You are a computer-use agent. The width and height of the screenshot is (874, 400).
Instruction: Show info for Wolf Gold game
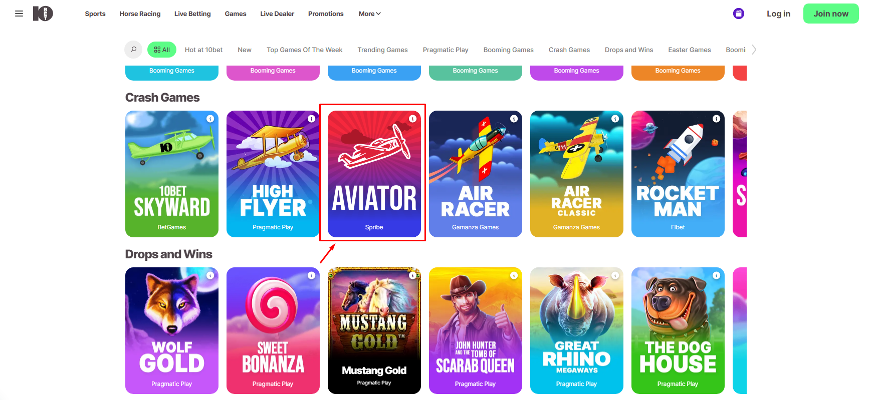click(210, 275)
